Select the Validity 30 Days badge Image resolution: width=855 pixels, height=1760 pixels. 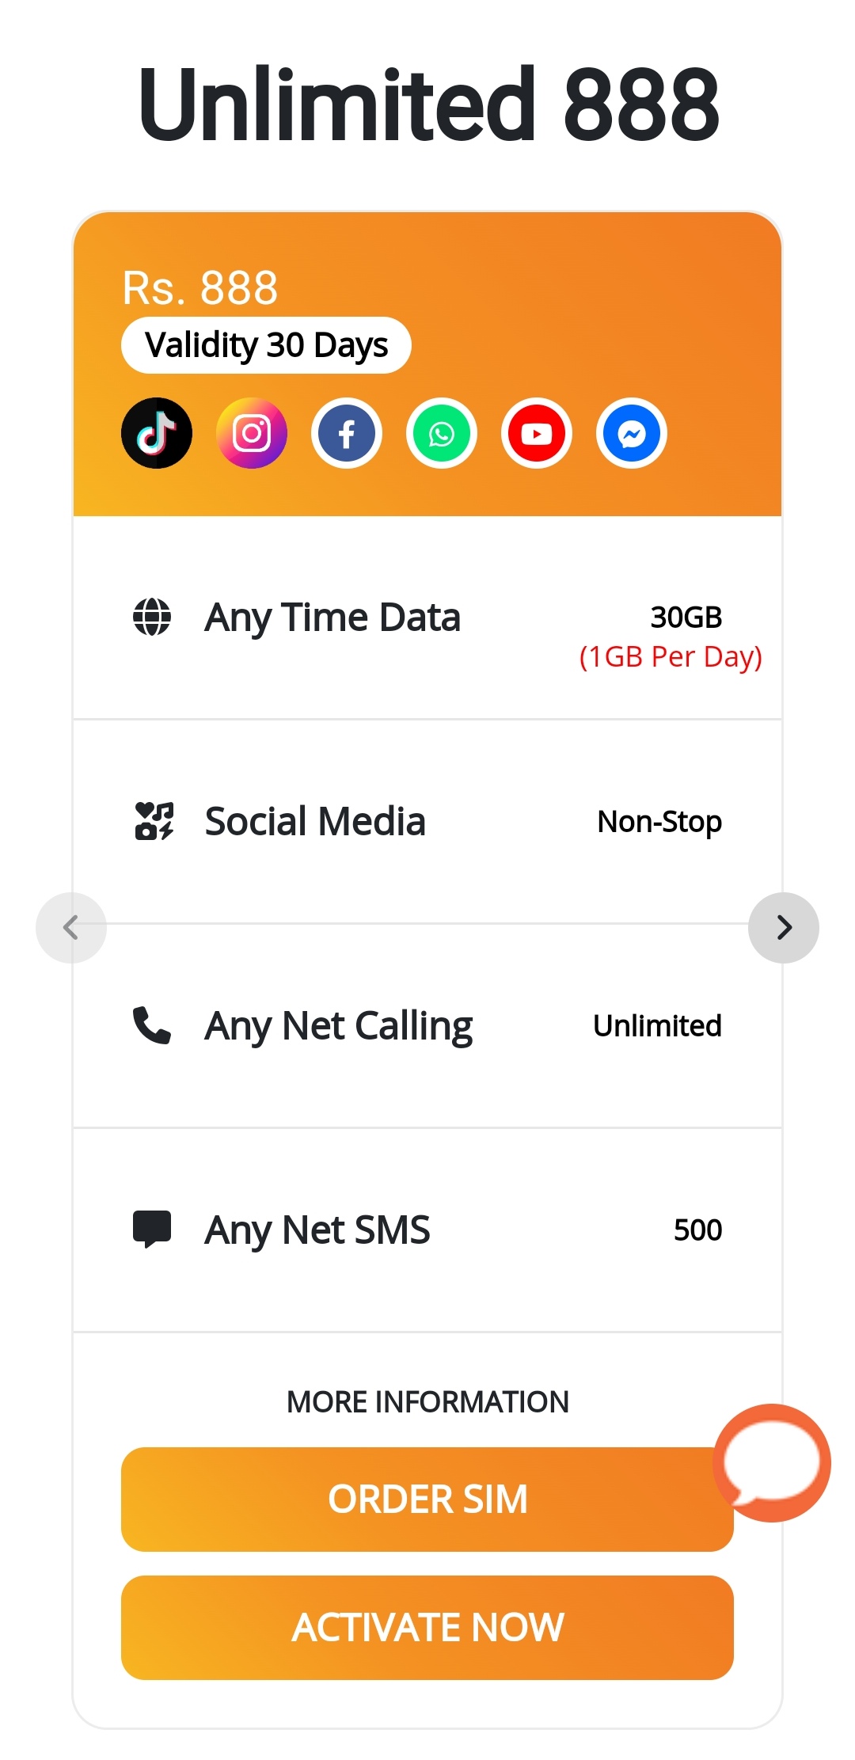[x=266, y=345]
